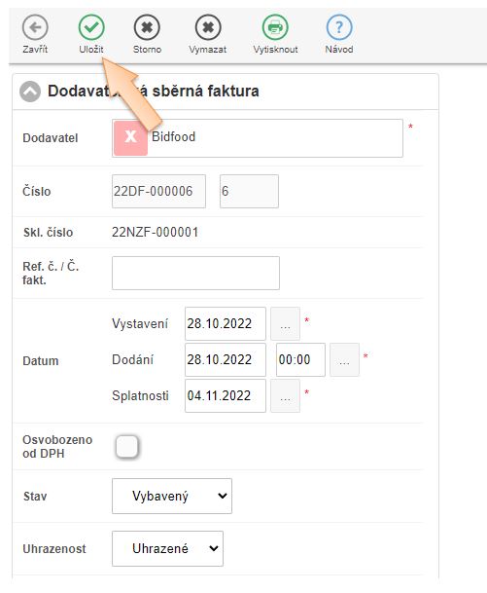The image size is (487, 593).
Task: Open the Uhrazenost dropdown showing Uhrazené
Action: 167,548
